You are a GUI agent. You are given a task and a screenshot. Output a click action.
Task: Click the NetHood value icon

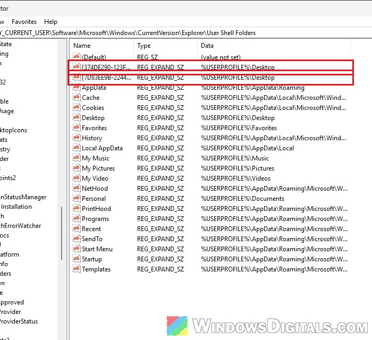(76, 188)
